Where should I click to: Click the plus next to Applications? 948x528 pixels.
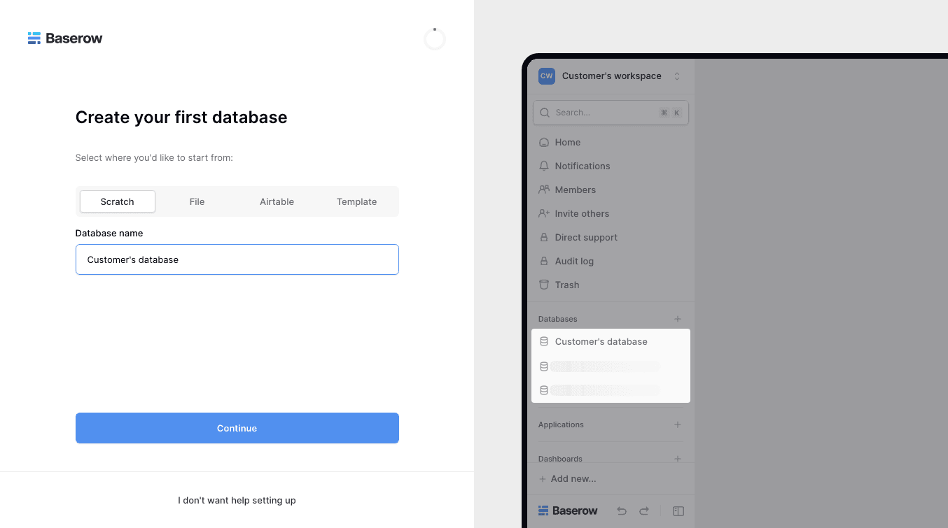coord(678,424)
